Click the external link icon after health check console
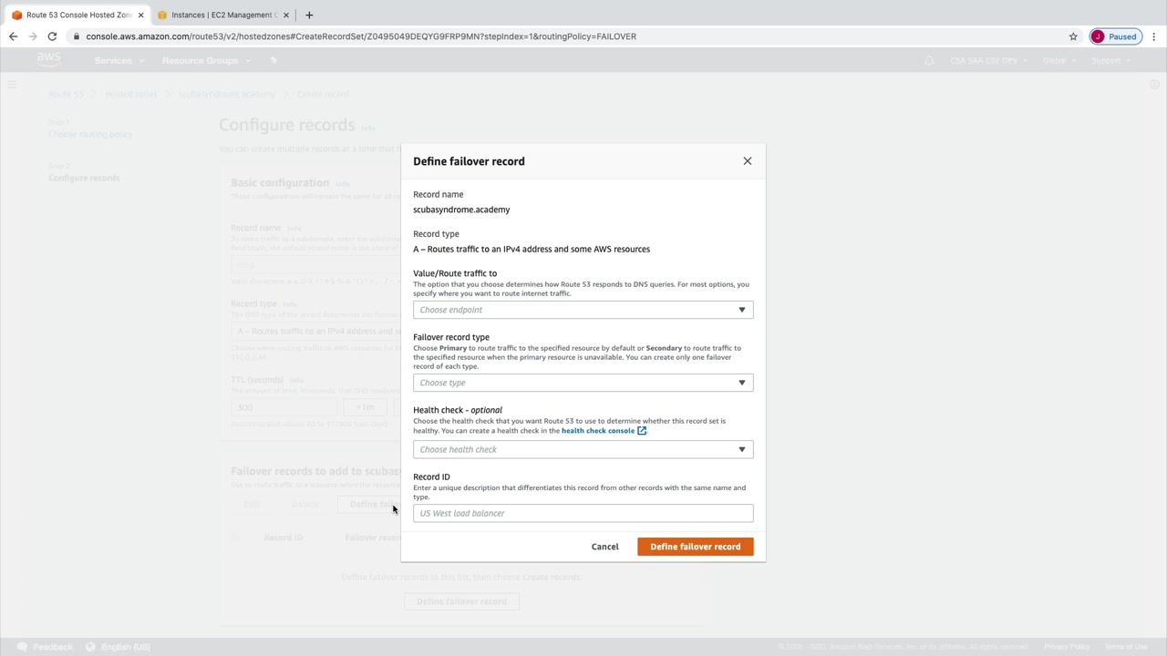The width and height of the screenshot is (1167, 656). (x=642, y=431)
